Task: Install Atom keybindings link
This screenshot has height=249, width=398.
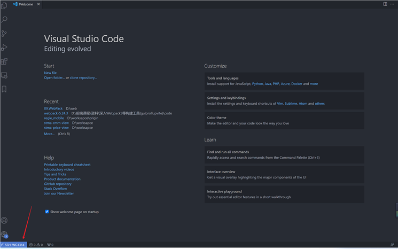Action: (303, 104)
